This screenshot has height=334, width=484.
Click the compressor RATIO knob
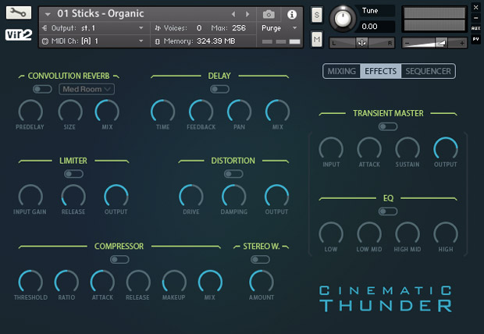tap(66, 282)
